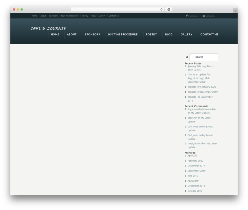Open the first Carl Jones comment on My Latest Update
Screen dimensions: 248x210
tap(200, 128)
